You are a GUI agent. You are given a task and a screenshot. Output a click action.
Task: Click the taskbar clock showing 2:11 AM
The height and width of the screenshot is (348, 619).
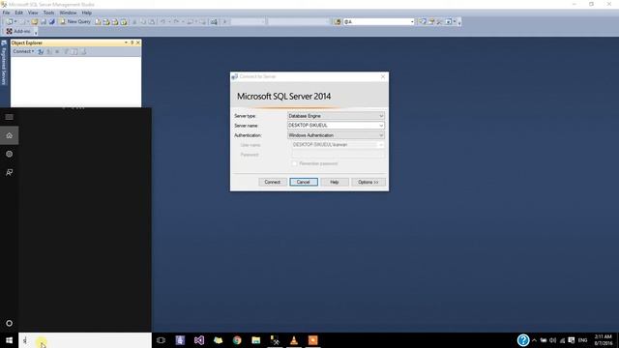[x=604, y=340]
